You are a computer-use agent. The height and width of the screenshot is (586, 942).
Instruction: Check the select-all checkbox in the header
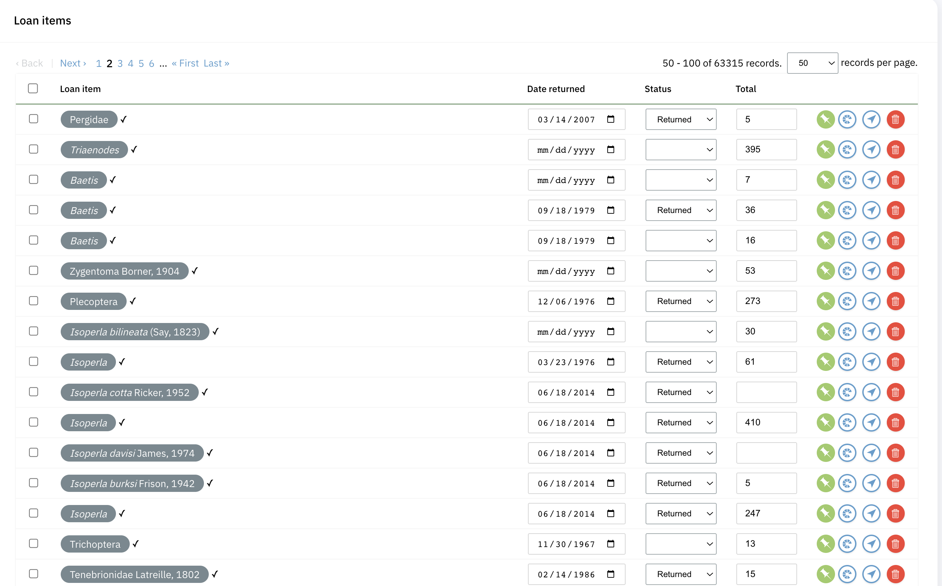[32, 88]
